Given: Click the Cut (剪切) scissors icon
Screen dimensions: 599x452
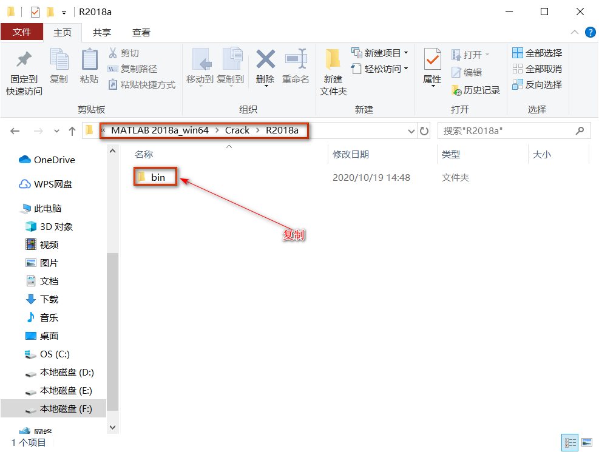Looking at the screenshot, I should (113, 53).
